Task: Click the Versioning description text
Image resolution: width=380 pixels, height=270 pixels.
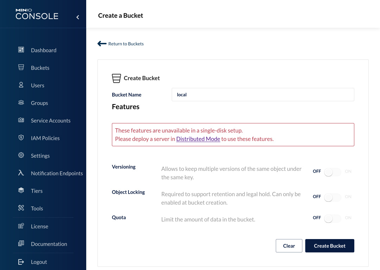Action: point(231,173)
